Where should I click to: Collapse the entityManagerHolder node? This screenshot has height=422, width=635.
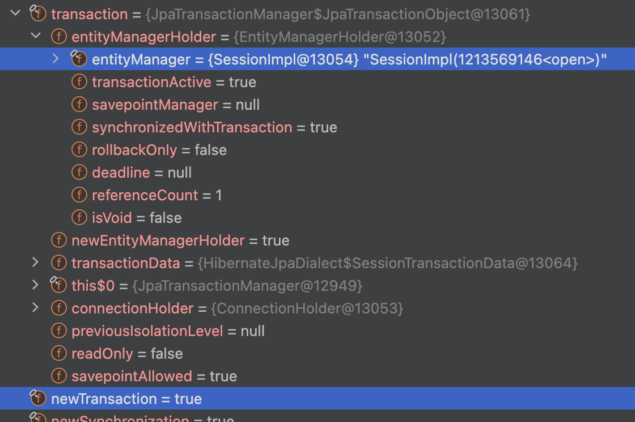point(36,36)
